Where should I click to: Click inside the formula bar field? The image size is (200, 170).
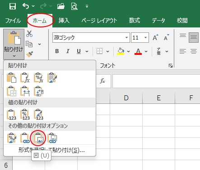pyautogui.click(x=156, y=81)
